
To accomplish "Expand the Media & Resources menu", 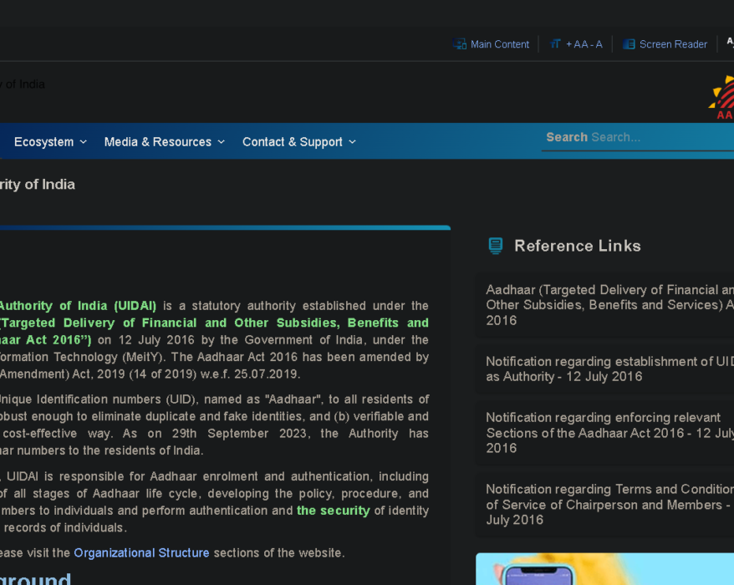I will [x=165, y=142].
